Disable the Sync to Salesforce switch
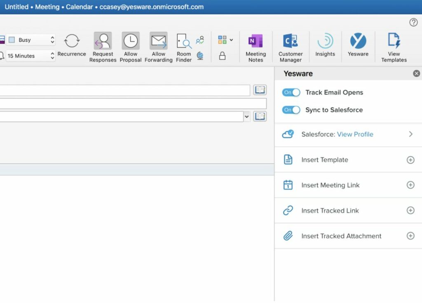This screenshot has width=422, height=303. pos(291,110)
